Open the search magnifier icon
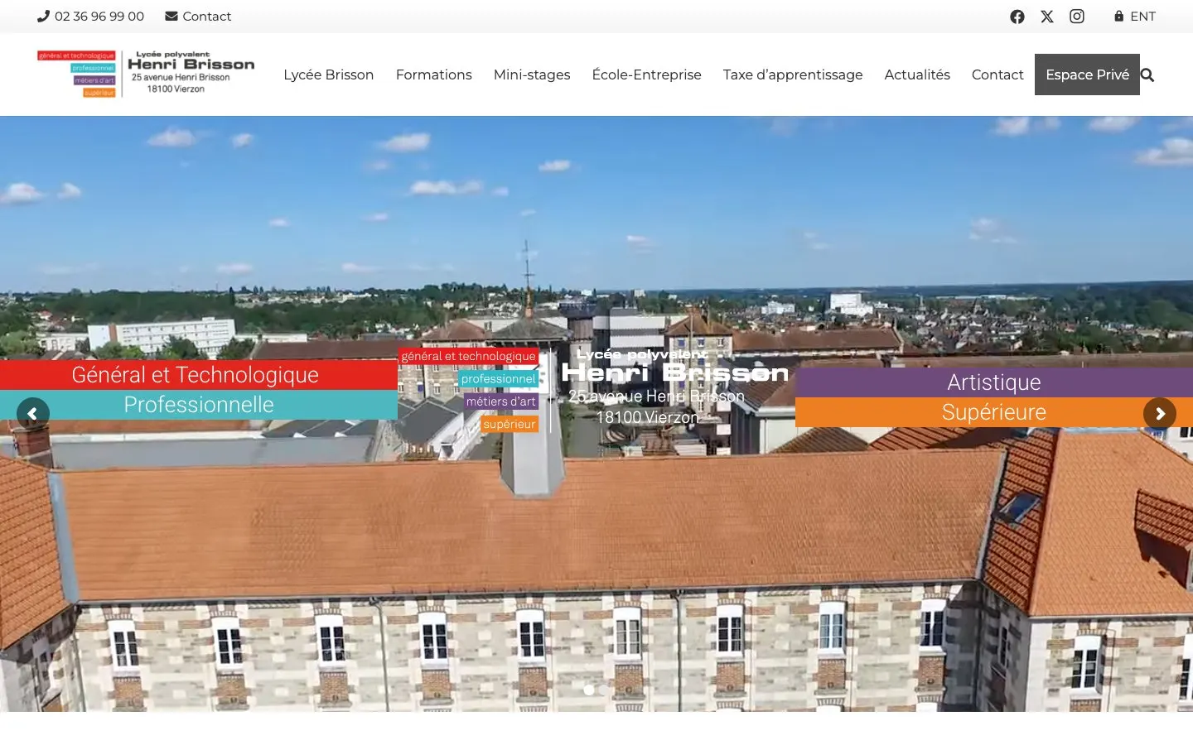The width and height of the screenshot is (1193, 745). click(x=1147, y=75)
